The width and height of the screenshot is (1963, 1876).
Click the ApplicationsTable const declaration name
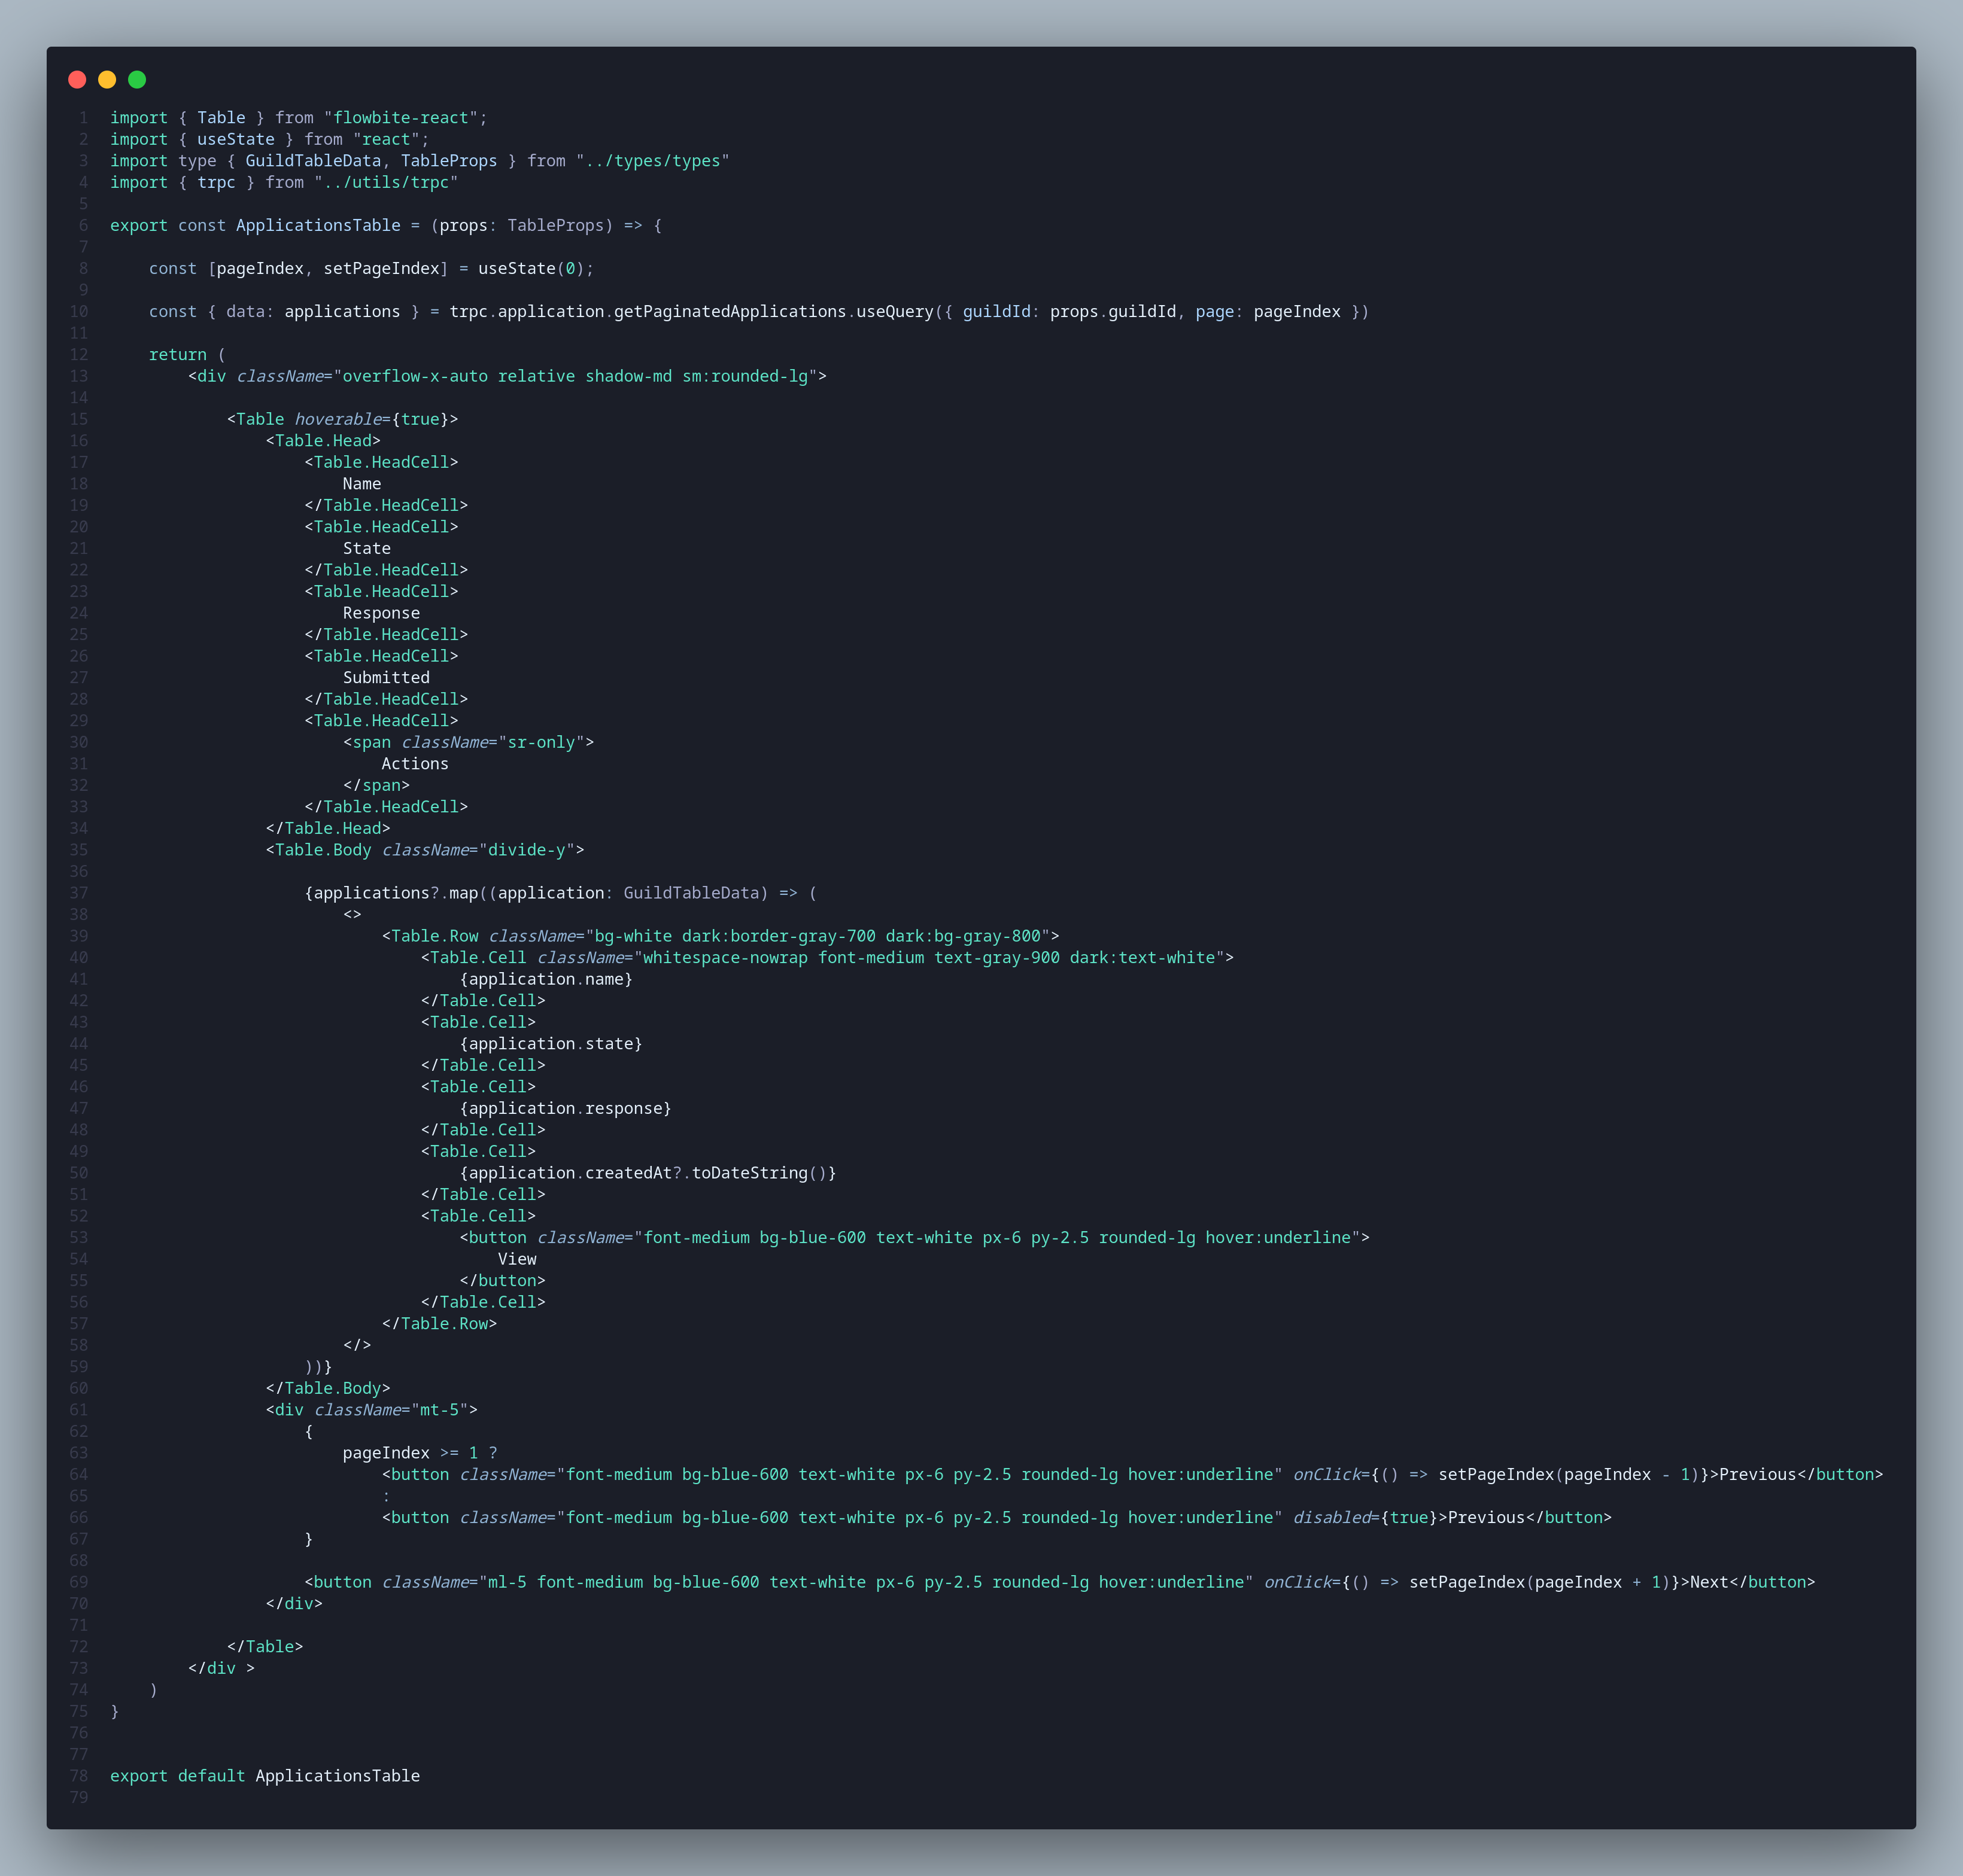317,225
